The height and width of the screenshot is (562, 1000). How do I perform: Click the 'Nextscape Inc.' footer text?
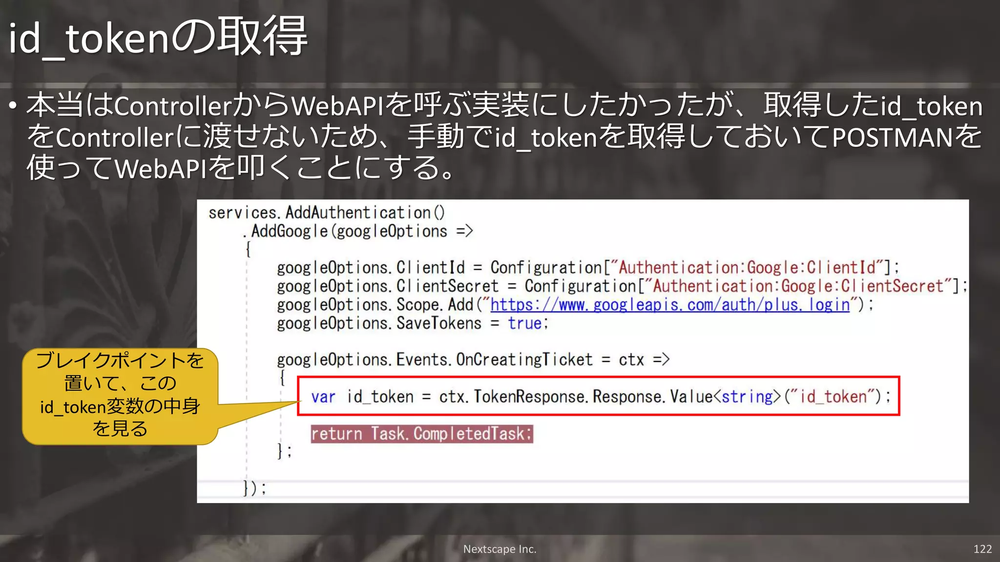coord(500,549)
